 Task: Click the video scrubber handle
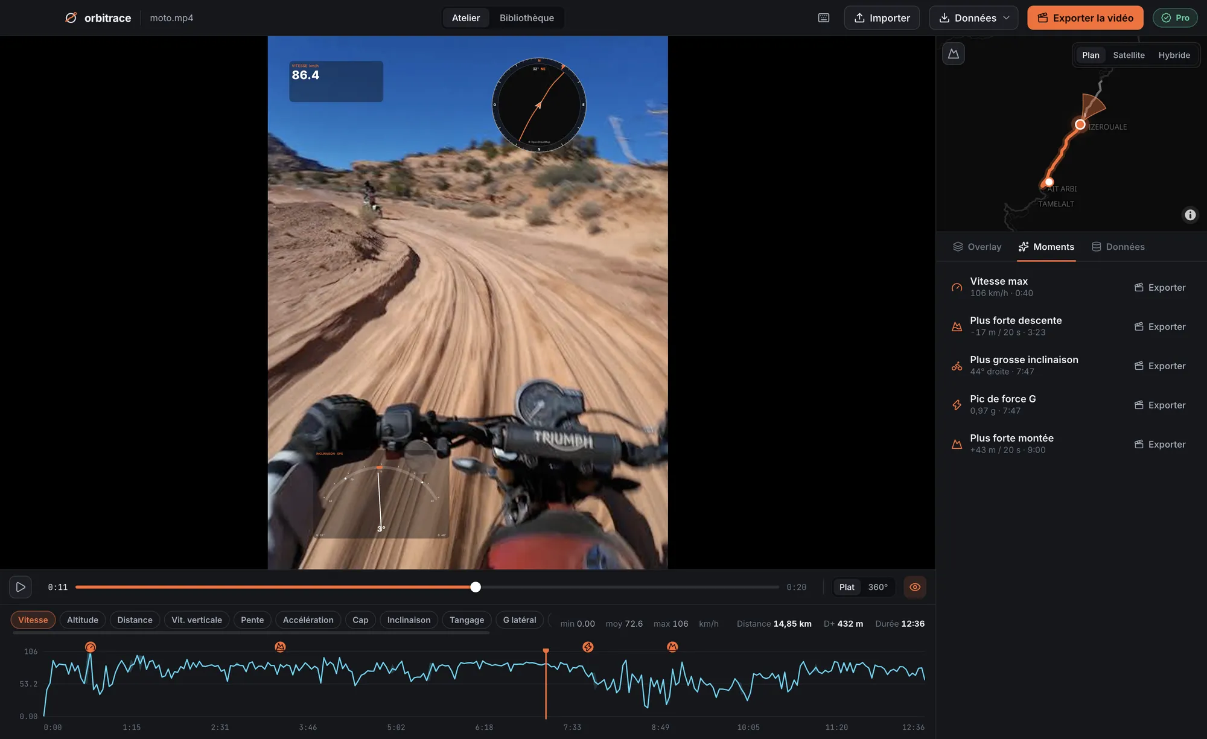coord(476,587)
